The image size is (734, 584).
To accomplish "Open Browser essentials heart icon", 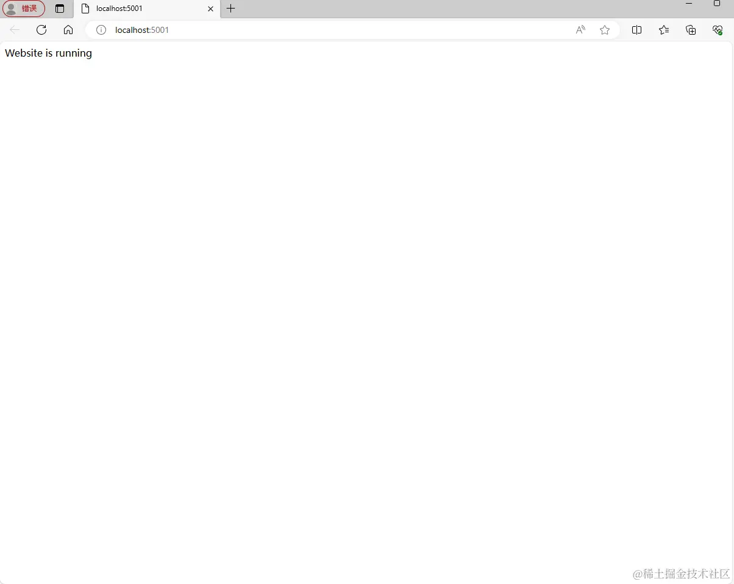I will [x=718, y=30].
